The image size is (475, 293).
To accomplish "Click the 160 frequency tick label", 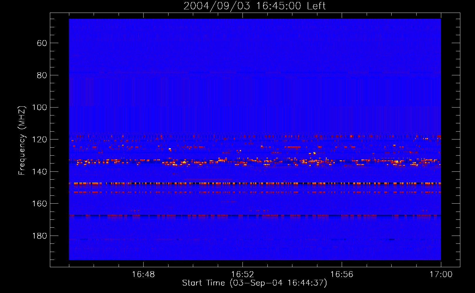I will point(39,204).
